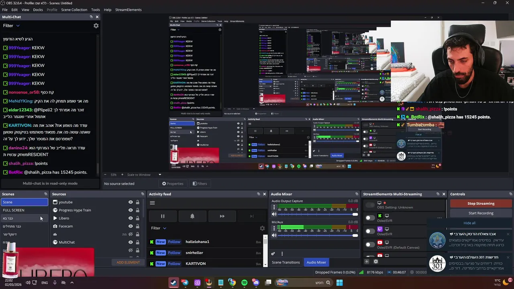Viewport: 514px width, 289px height.
Task: Open Mic/Aux three-dot options menu
Action: pyautogui.click(x=274, y=228)
